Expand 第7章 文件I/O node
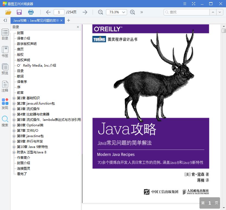 [14, 131]
